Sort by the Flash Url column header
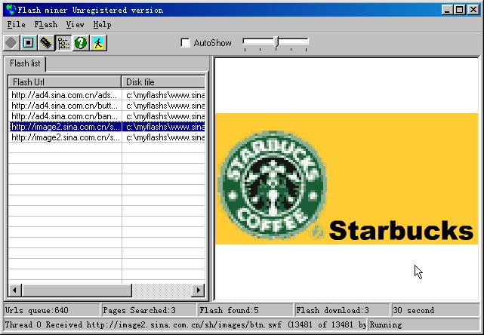The height and width of the screenshot is (335, 484). pyautogui.click(x=64, y=82)
